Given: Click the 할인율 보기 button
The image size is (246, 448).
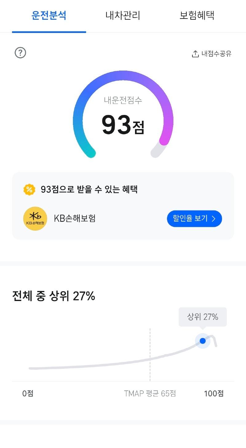Looking at the screenshot, I should coord(194,219).
